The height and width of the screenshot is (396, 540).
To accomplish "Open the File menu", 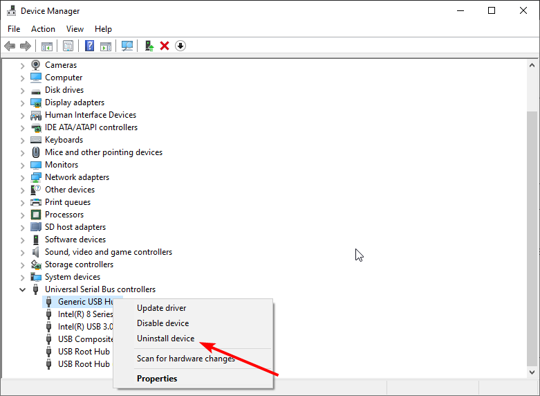I will coord(14,29).
